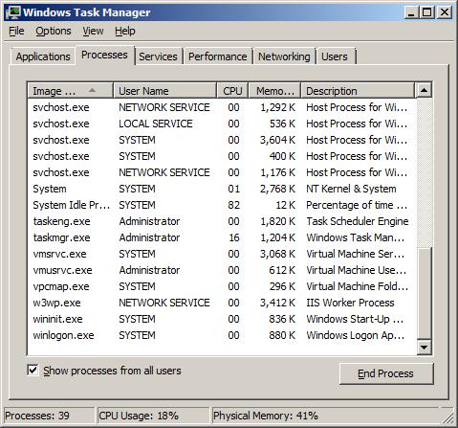
Task: Click the window resize grip corner
Action: 447,418
